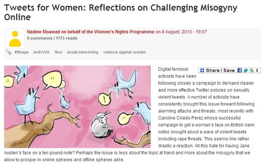
Task: Open the social networking tag
Action: [83, 52]
